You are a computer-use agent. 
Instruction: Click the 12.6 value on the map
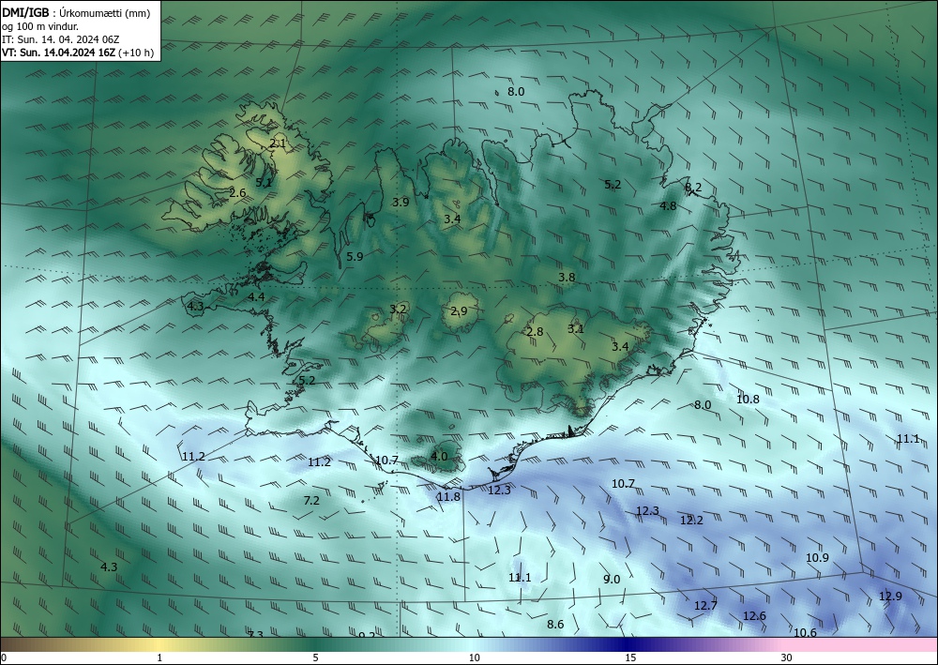pyautogui.click(x=754, y=615)
